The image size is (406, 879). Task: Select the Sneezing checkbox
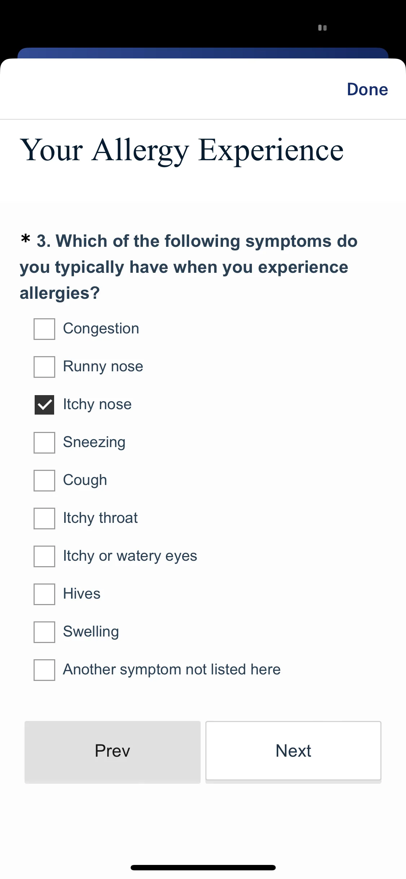(x=44, y=443)
